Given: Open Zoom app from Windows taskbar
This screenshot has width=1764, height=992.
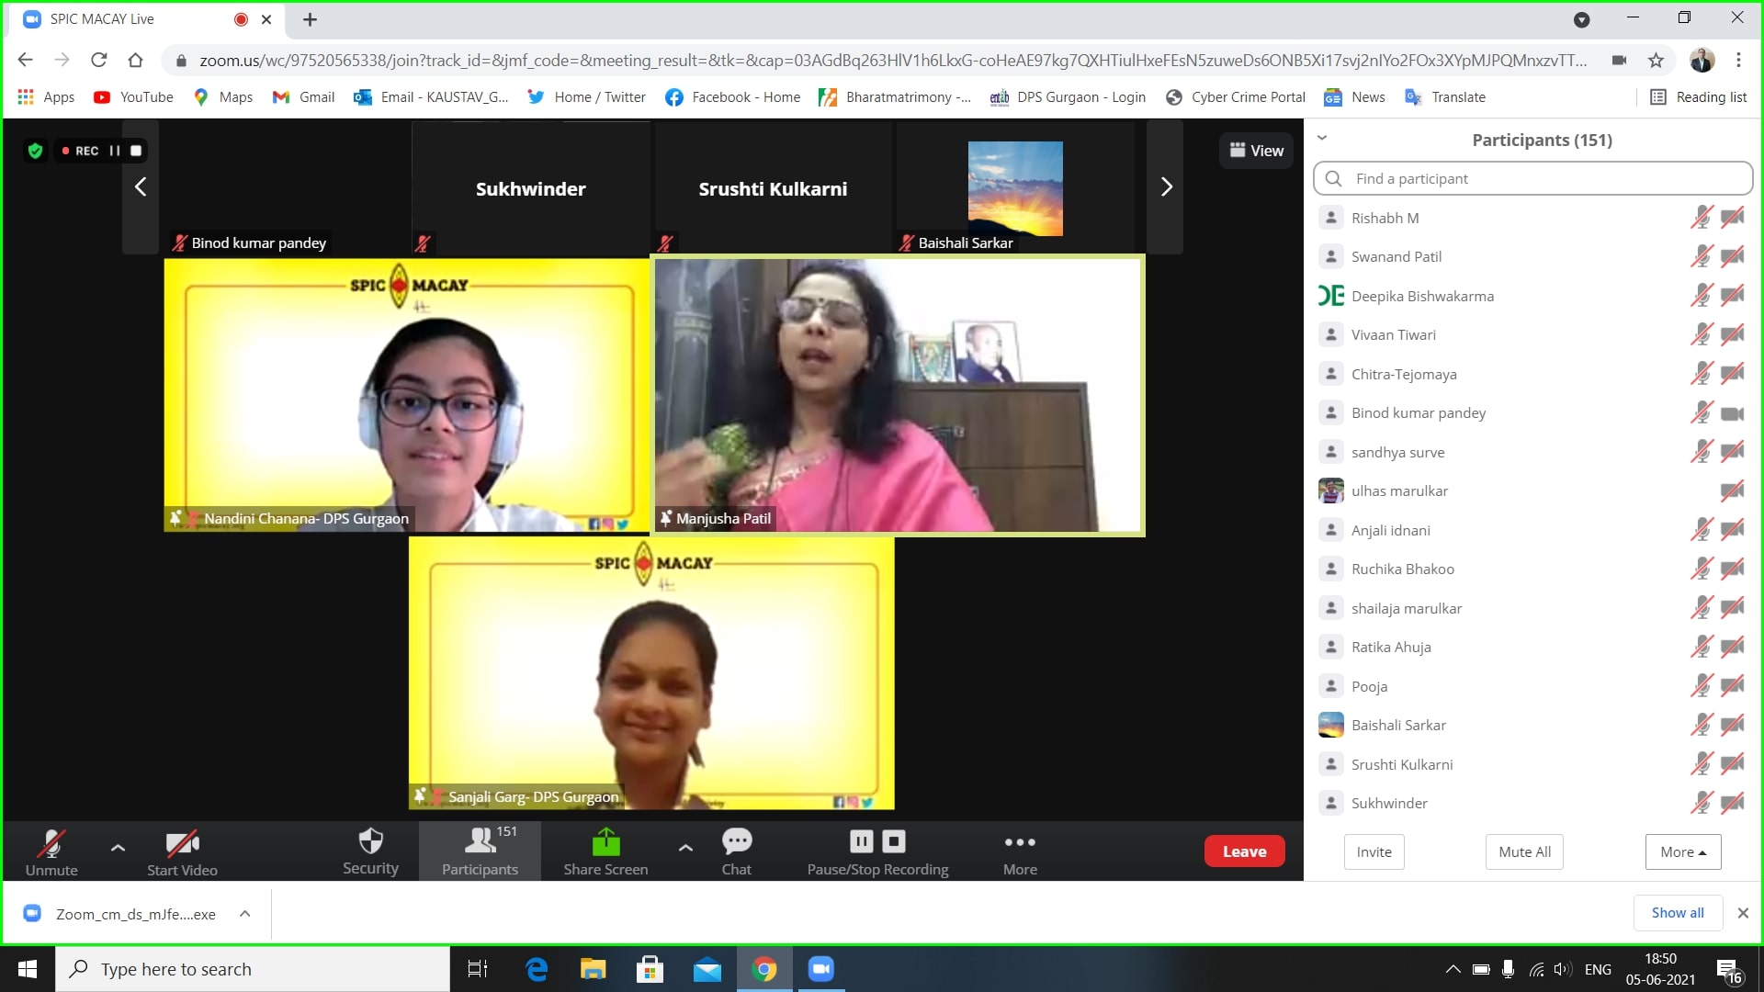Looking at the screenshot, I should click(x=820, y=969).
